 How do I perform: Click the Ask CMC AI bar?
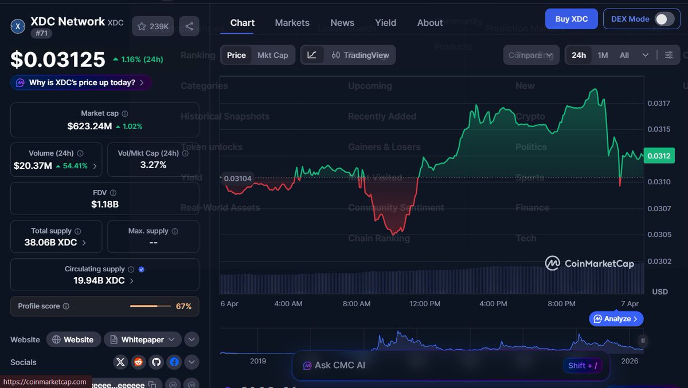pos(451,365)
